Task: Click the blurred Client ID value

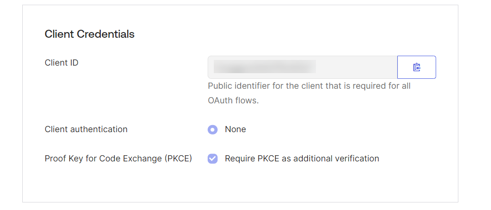Action: (264, 67)
